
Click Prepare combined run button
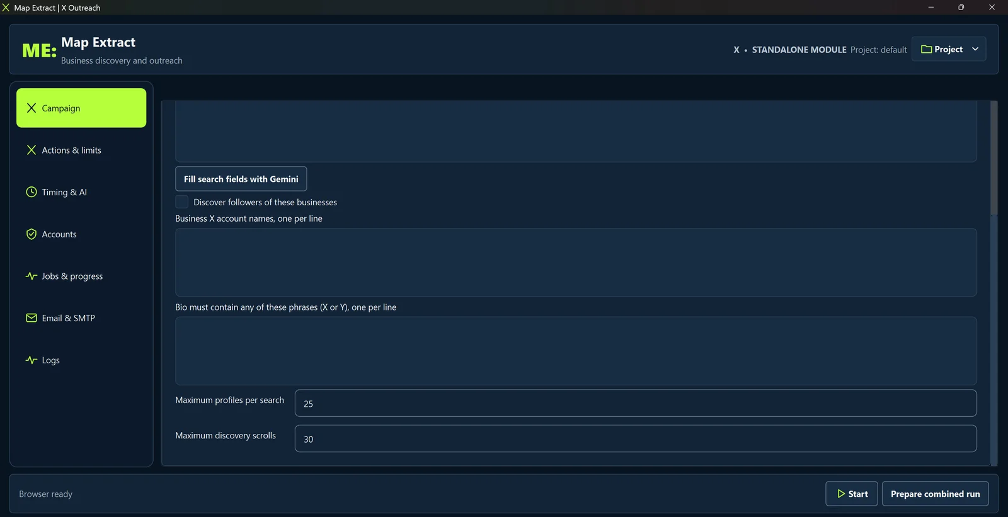935,494
